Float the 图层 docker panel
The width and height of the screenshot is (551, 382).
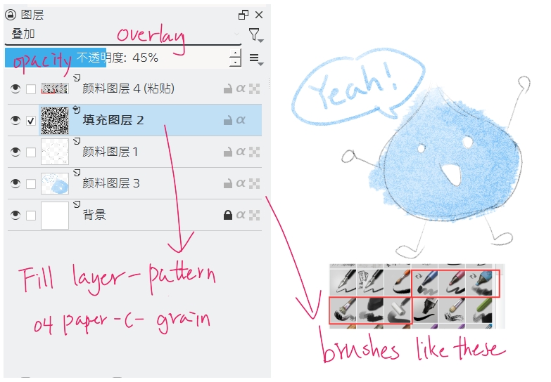(x=243, y=15)
